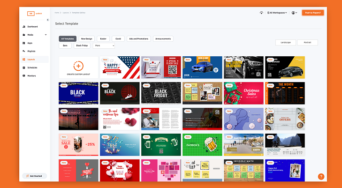Open the red Valentine's Sale hearts template

(120, 170)
